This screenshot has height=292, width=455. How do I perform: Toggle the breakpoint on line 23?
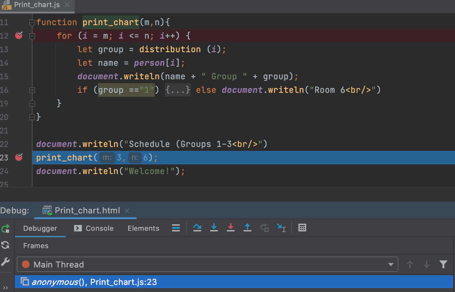coord(19,158)
